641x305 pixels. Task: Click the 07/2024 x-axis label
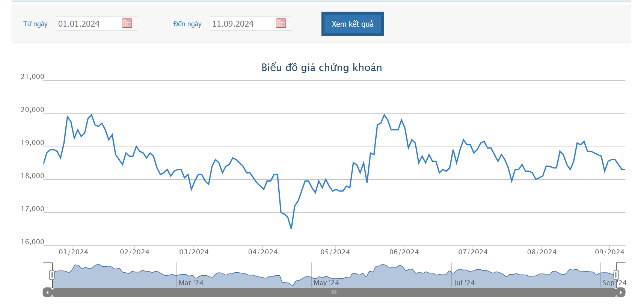point(473,252)
